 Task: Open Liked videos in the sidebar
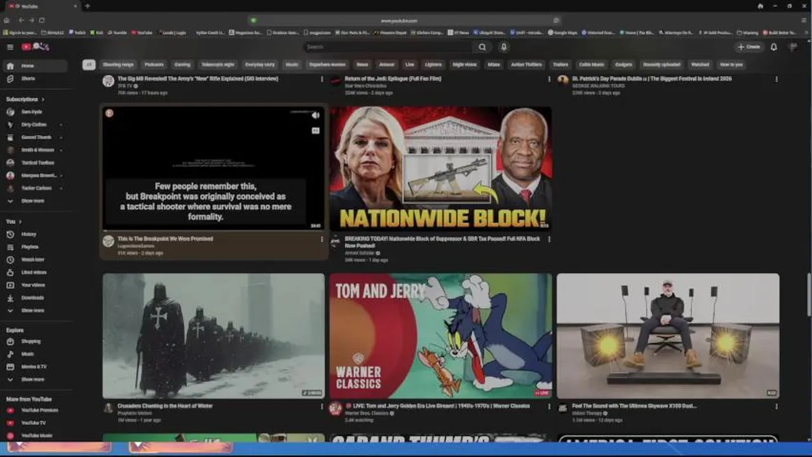(x=34, y=272)
